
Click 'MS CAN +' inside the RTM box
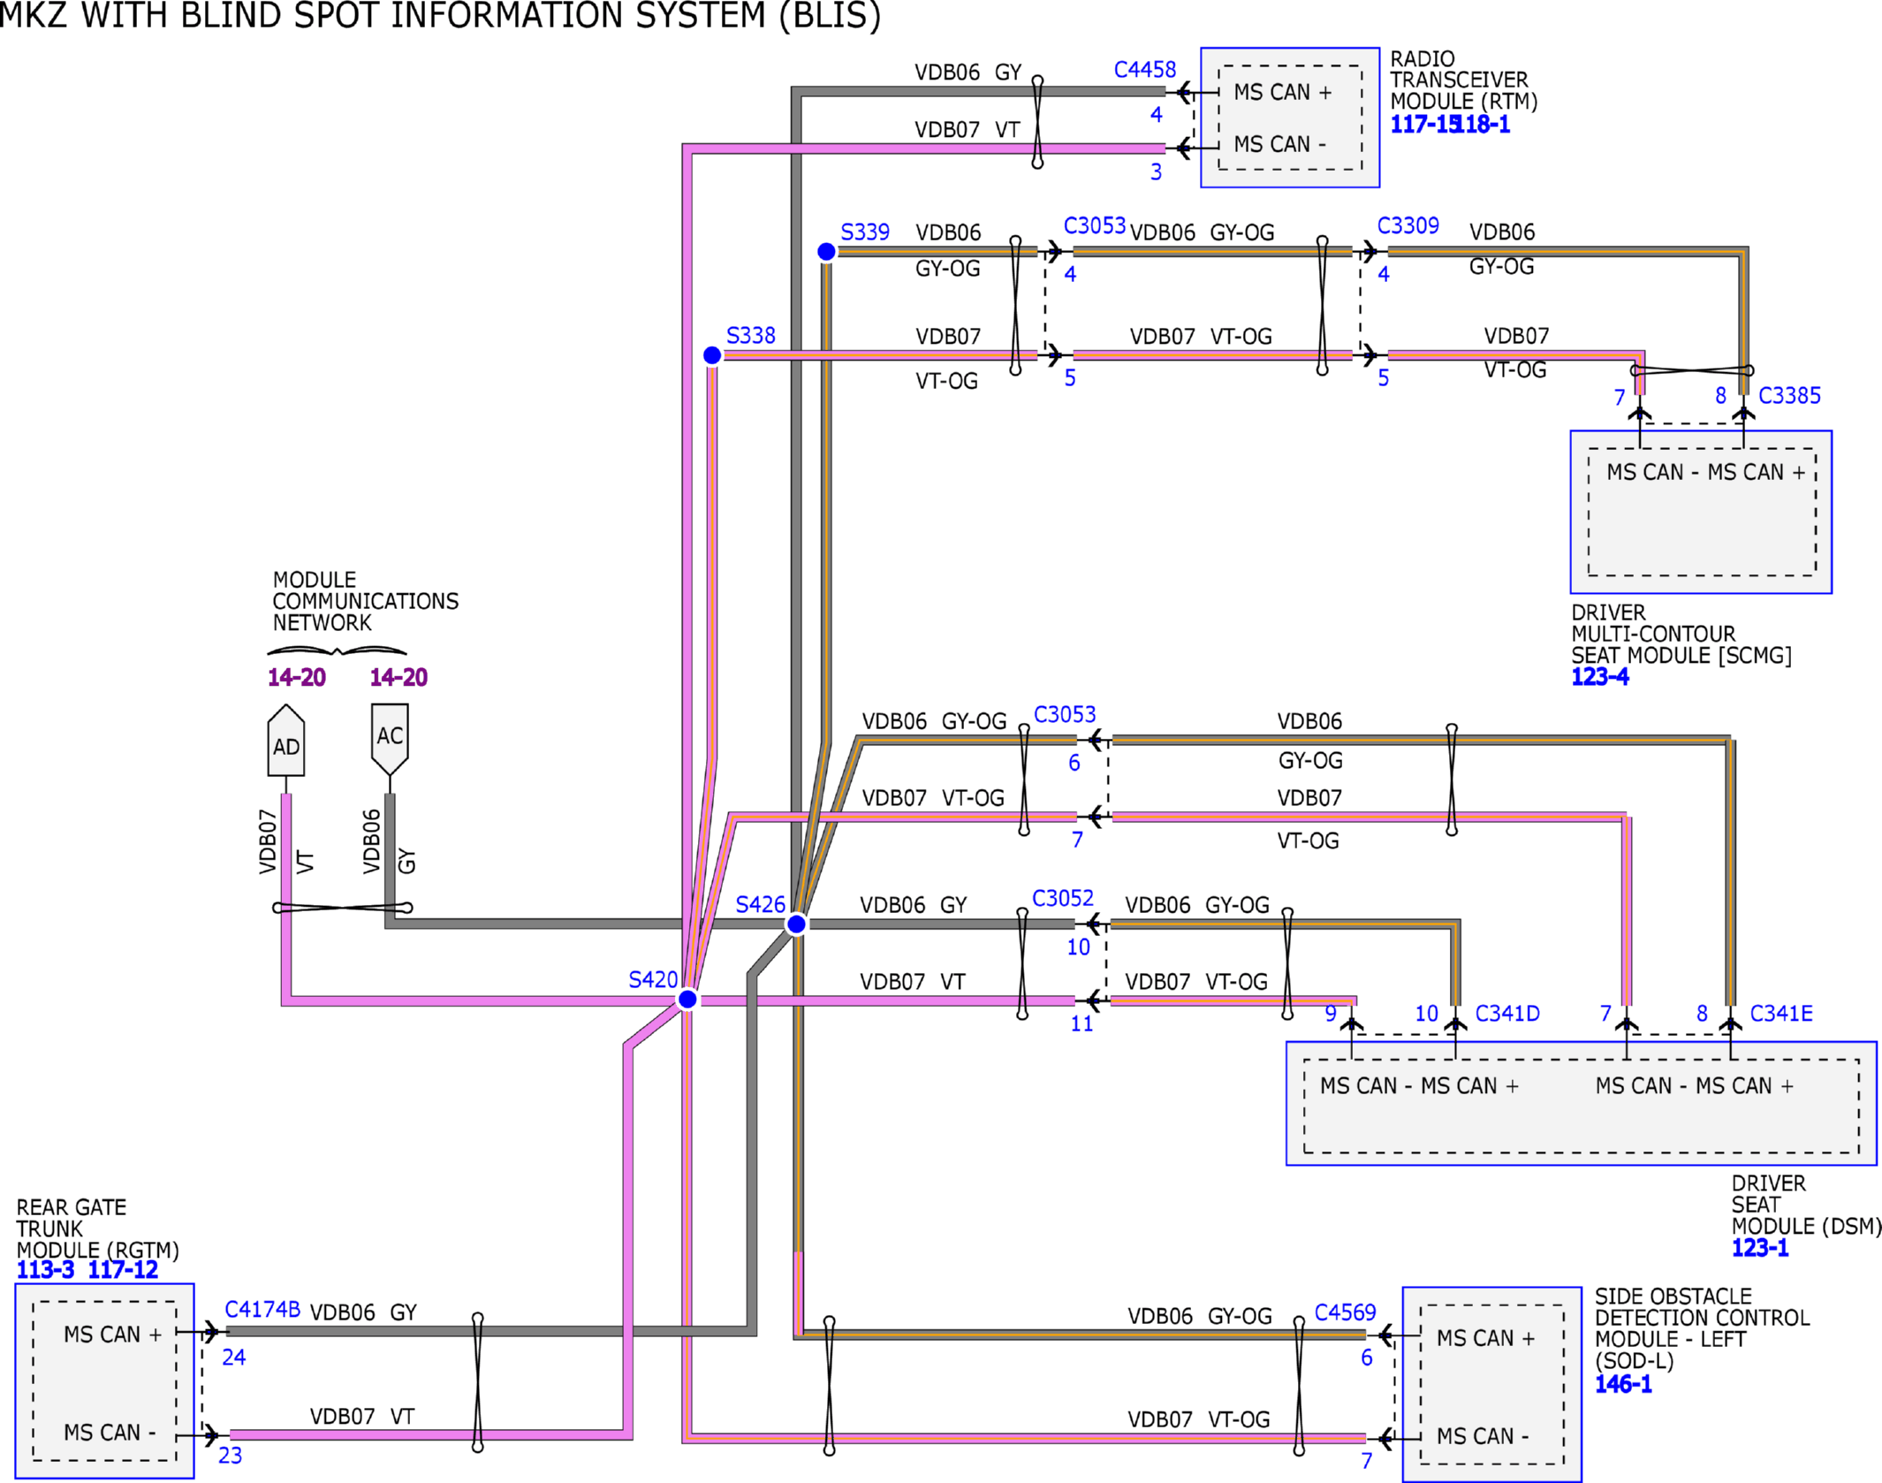pos(1282,93)
